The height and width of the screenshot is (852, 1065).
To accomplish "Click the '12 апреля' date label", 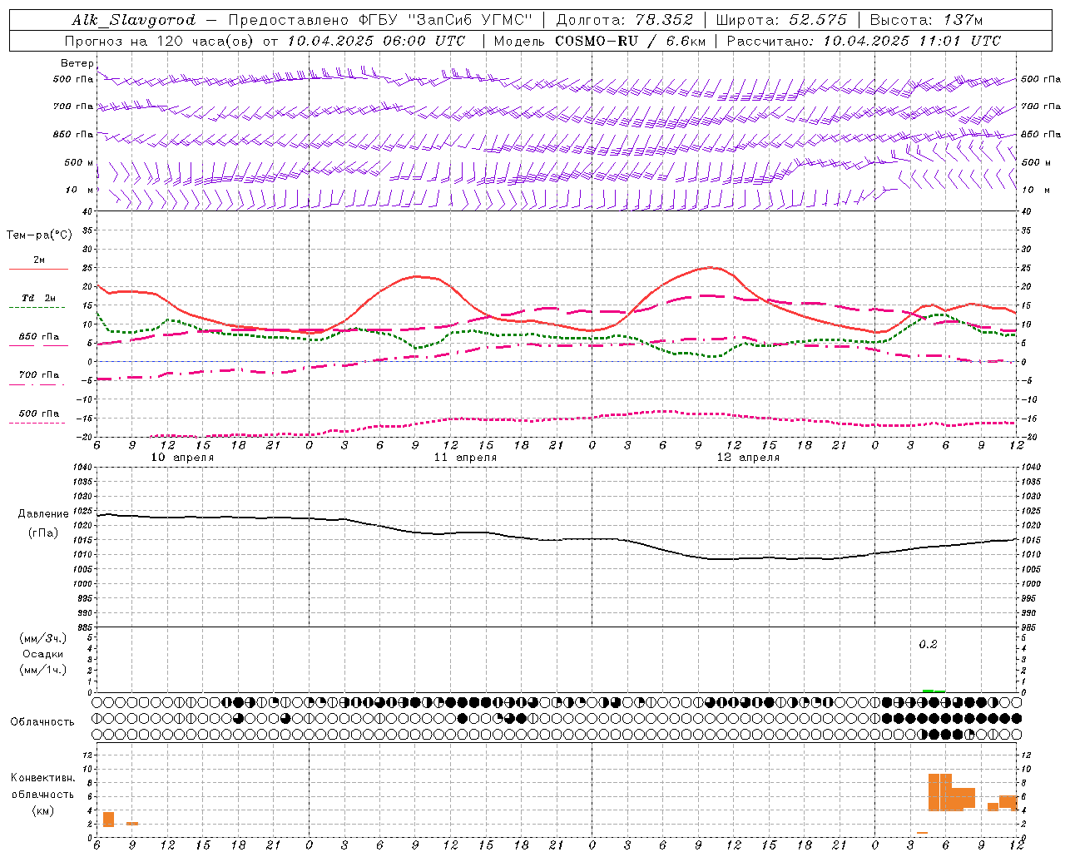I will click(748, 458).
